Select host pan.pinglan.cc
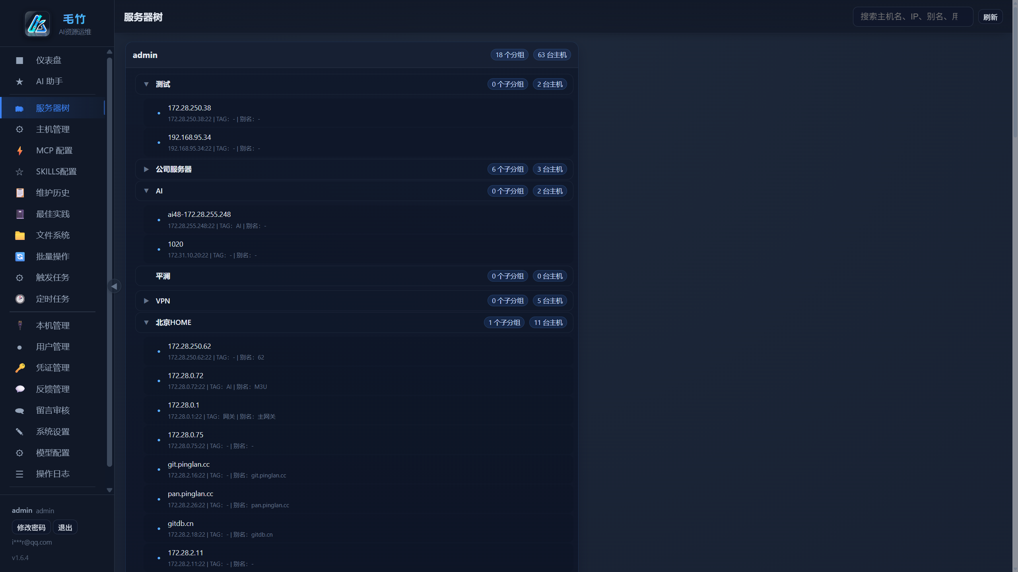Image resolution: width=1018 pixels, height=572 pixels. (x=358, y=499)
